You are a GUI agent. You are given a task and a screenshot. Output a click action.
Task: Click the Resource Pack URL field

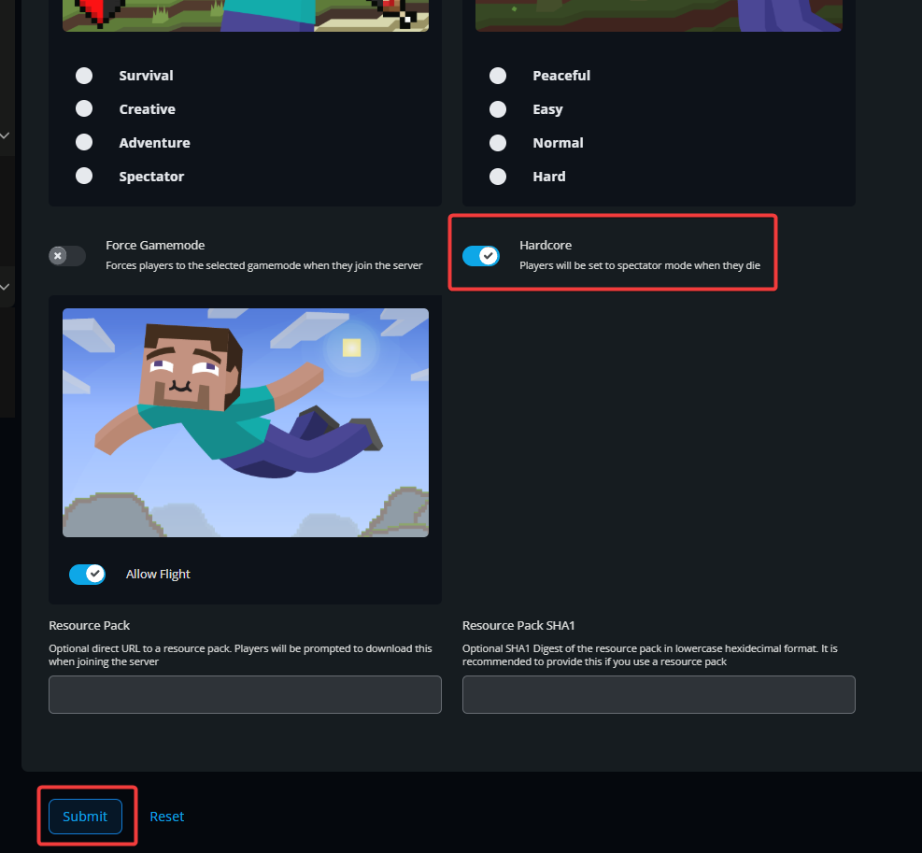pyautogui.click(x=245, y=694)
